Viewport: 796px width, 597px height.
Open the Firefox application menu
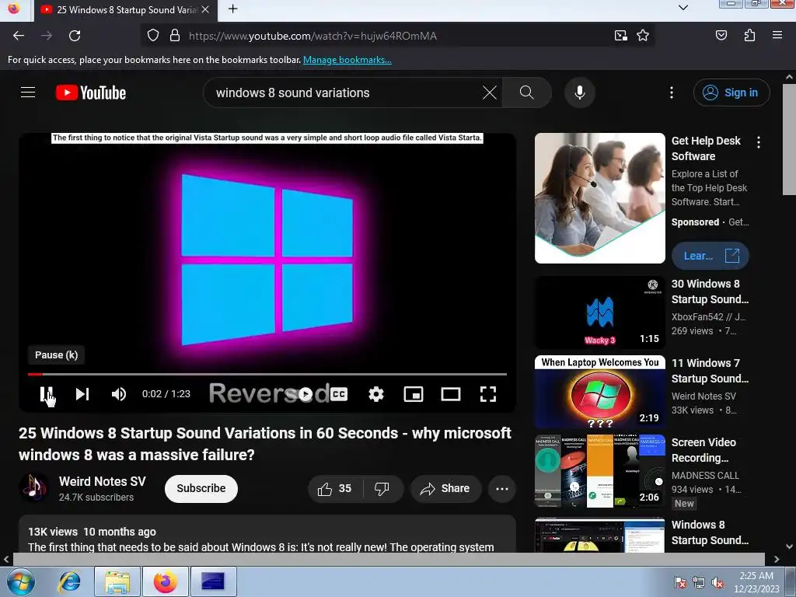(x=777, y=36)
